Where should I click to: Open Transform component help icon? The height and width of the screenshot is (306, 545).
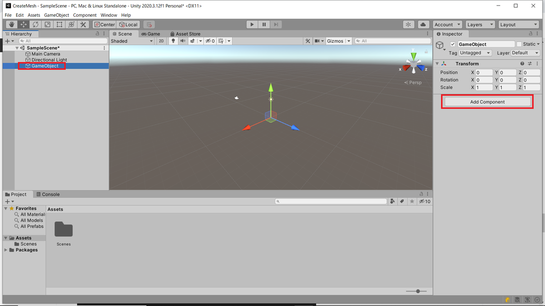[522, 64]
